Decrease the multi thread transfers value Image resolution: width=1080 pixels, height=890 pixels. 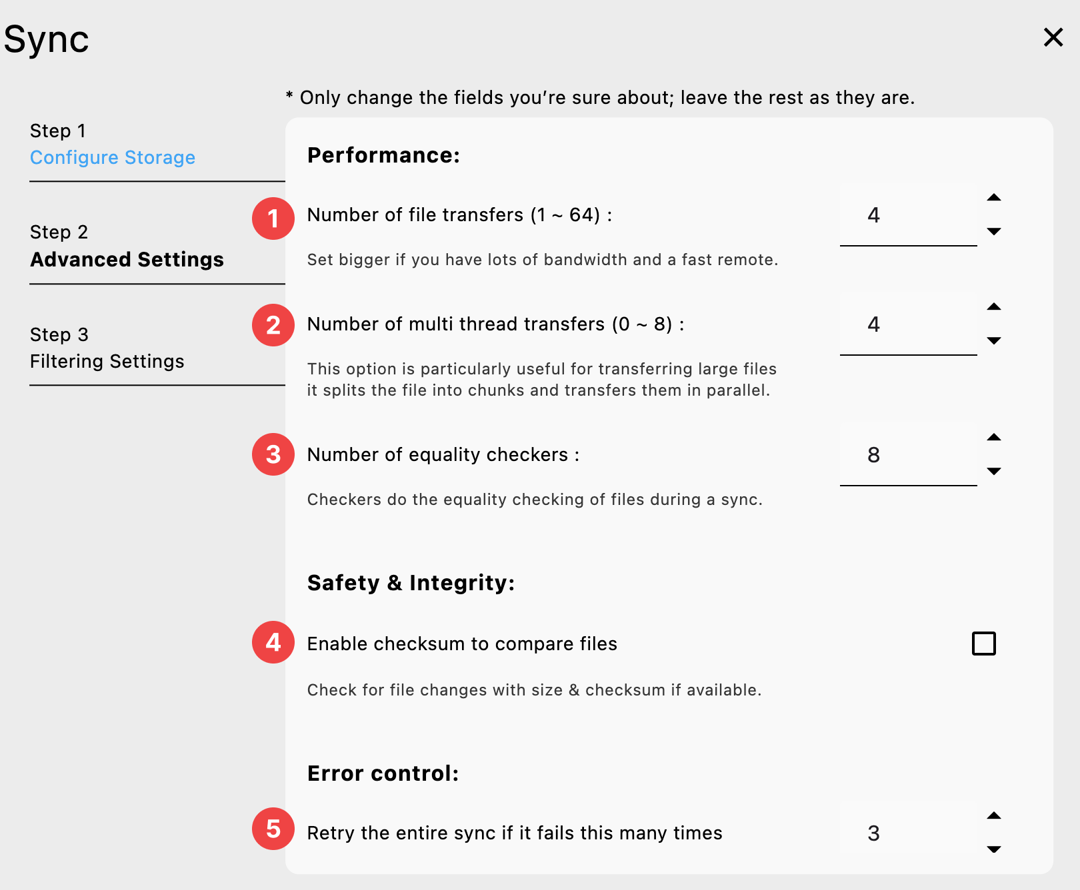994,341
